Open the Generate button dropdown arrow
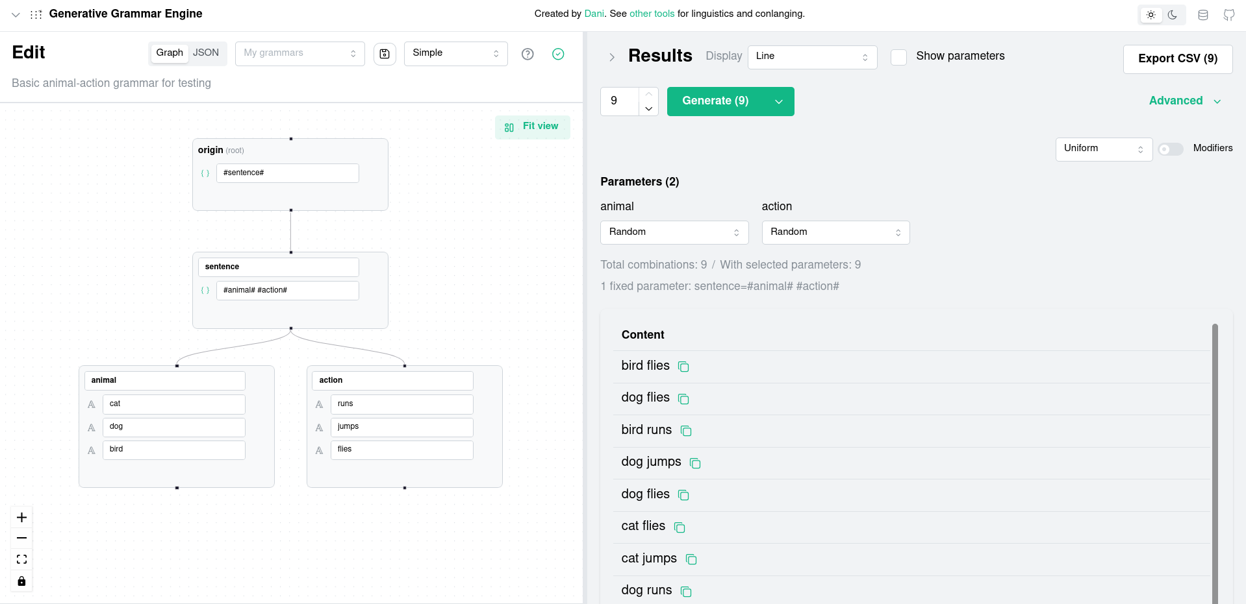1246x604 pixels. 779,101
